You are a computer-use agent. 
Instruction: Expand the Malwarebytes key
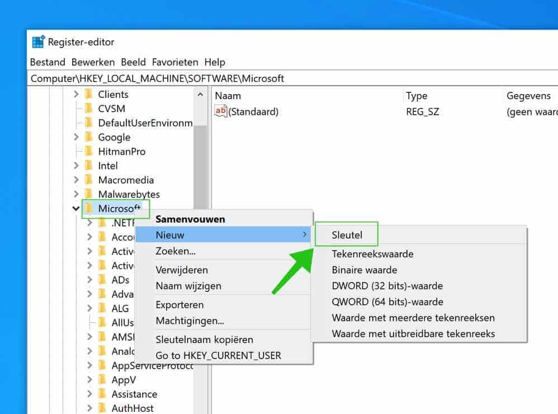(x=76, y=194)
